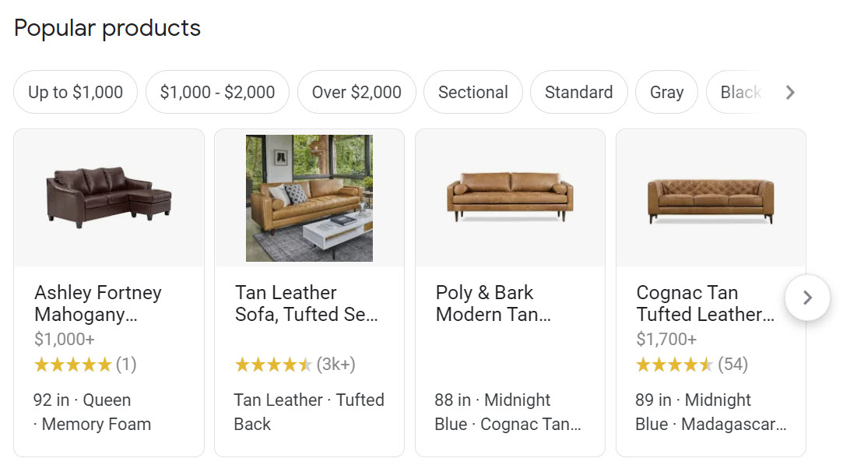Open the Poly & Bark sofa image

pos(510,198)
